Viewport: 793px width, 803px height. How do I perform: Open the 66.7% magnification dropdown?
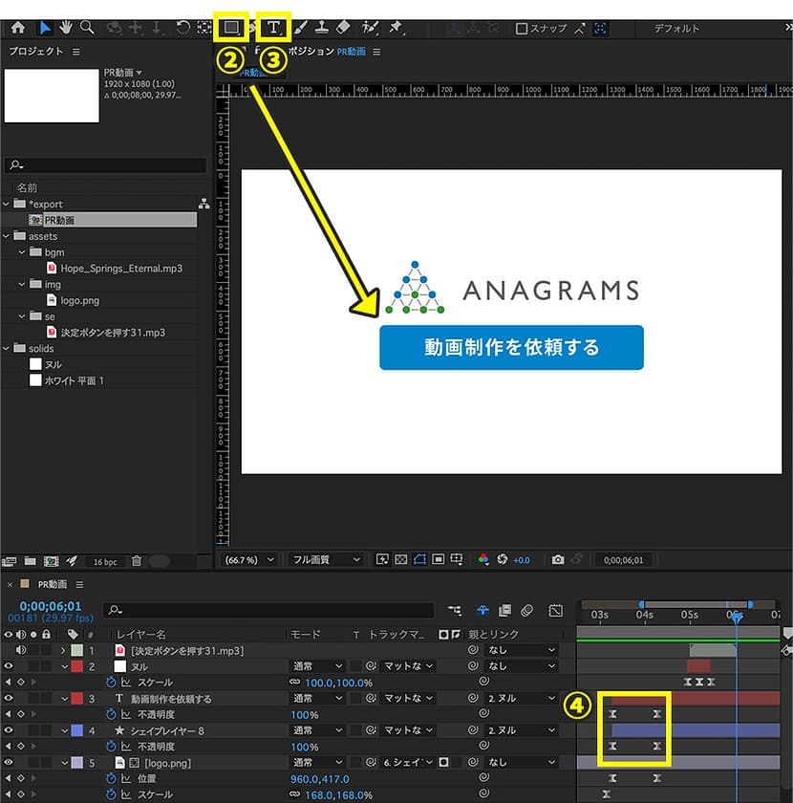point(249,559)
